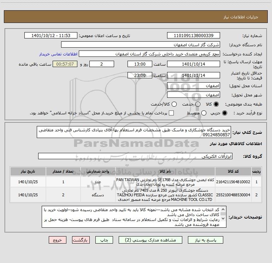Screen dimensions: 272x263
Task: Click item code 2164211564810002
Action: [233, 182]
